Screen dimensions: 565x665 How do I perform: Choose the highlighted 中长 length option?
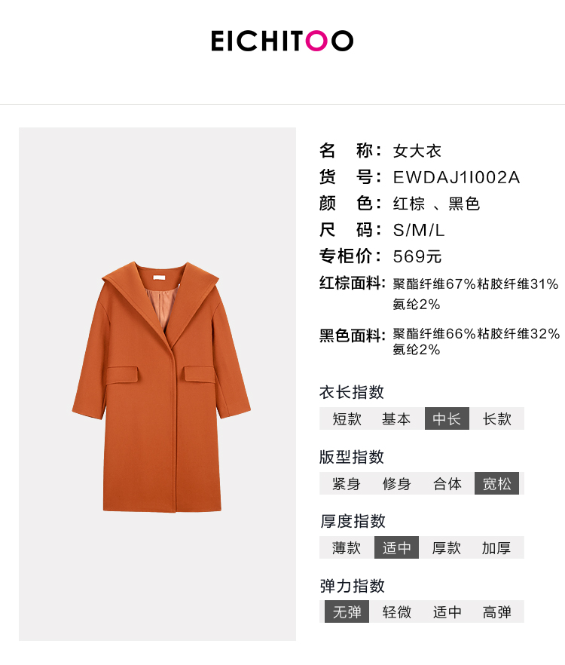pos(447,418)
